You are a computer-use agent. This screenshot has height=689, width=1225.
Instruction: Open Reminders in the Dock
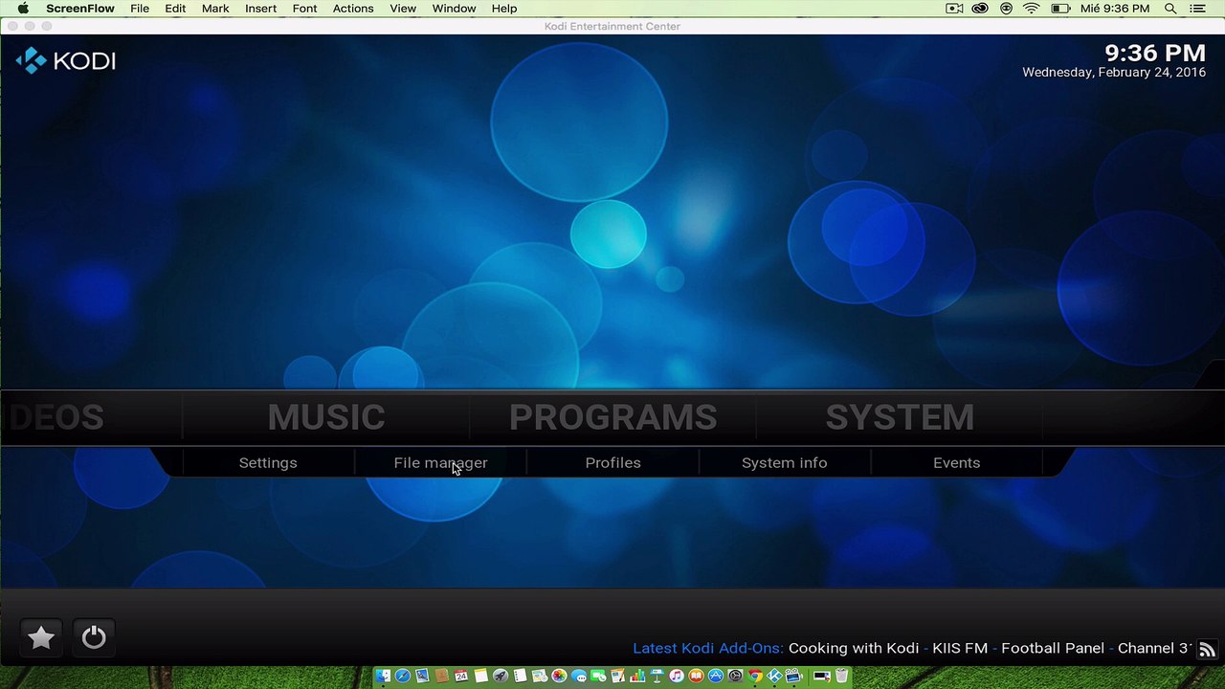pos(520,677)
